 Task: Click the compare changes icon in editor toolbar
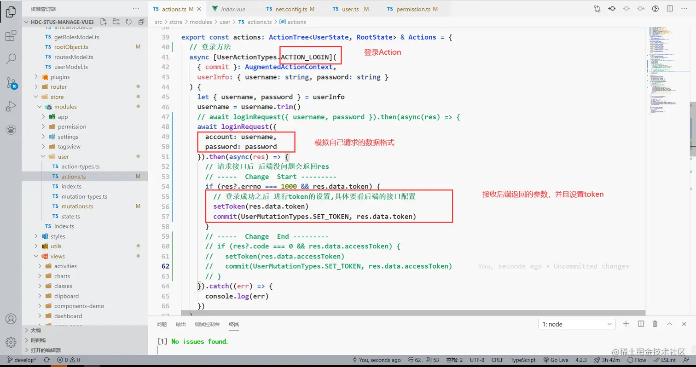tap(597, 9)
